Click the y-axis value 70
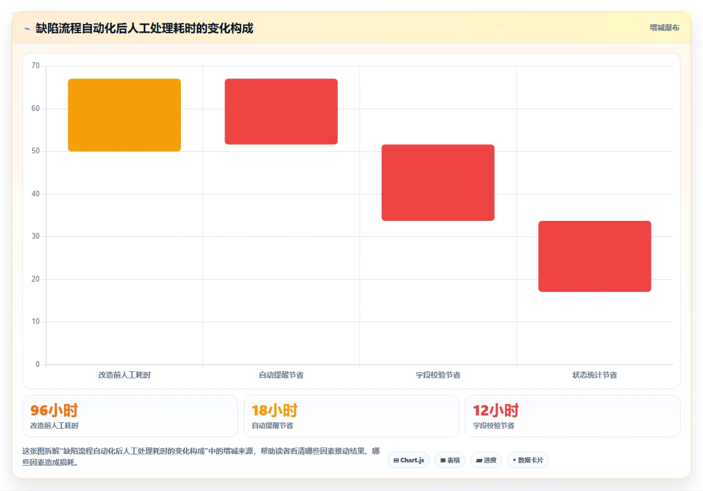 35,66
